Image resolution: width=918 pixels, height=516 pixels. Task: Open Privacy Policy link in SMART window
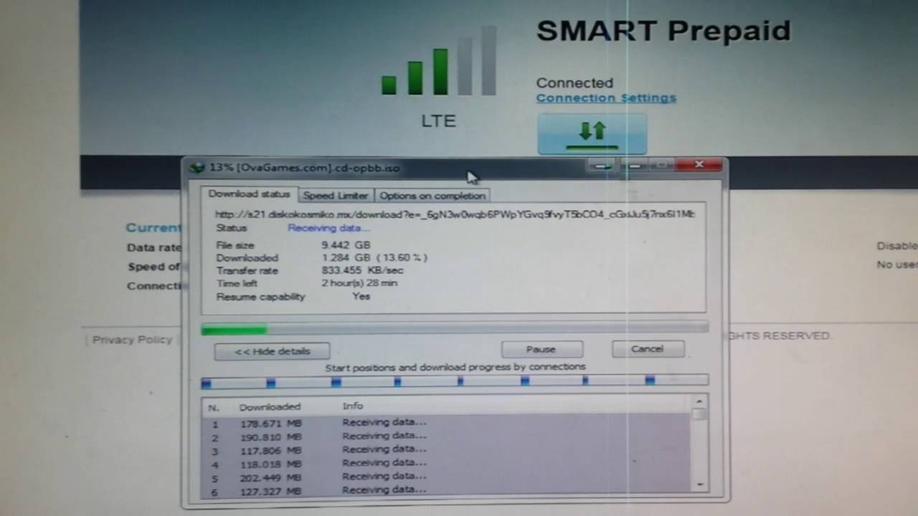(x=132, y=340)
